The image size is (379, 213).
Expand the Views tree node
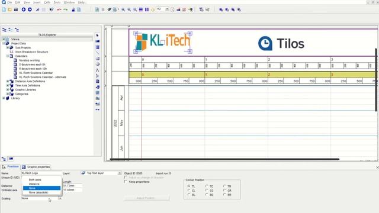4,39
